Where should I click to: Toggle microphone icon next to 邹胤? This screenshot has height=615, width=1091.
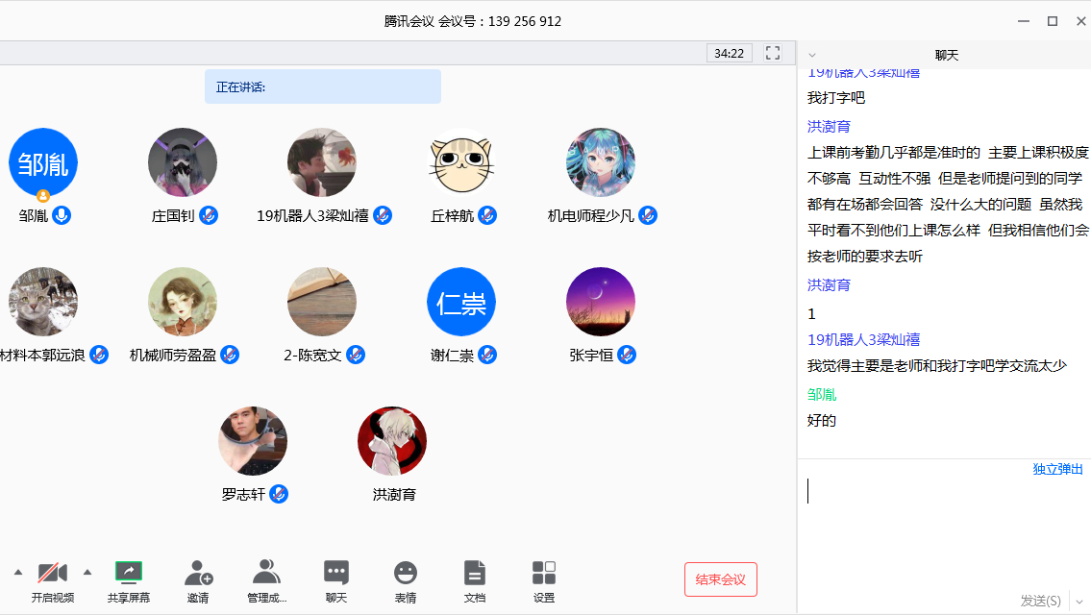coord(62,215)
